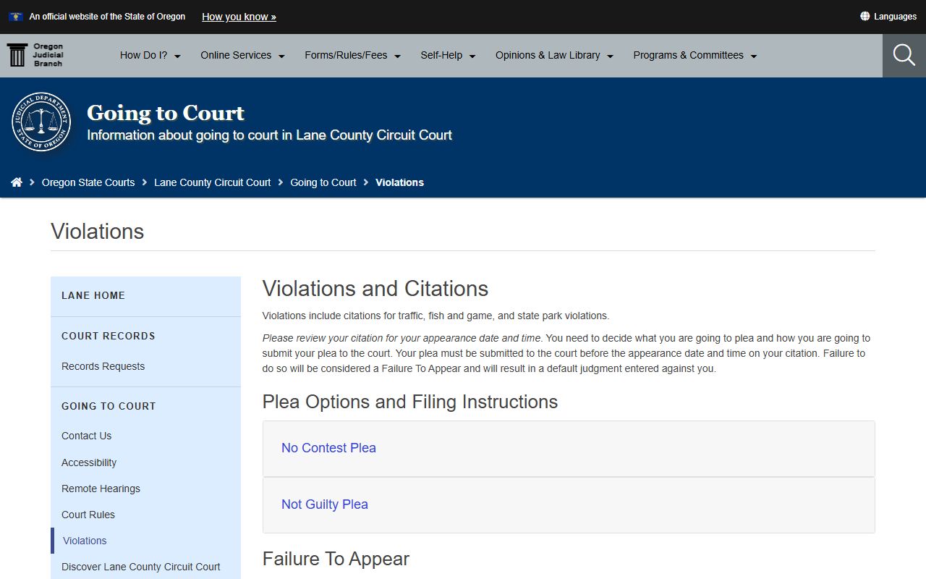Open Contact Us in sidebar

click(x=87, y=436)
